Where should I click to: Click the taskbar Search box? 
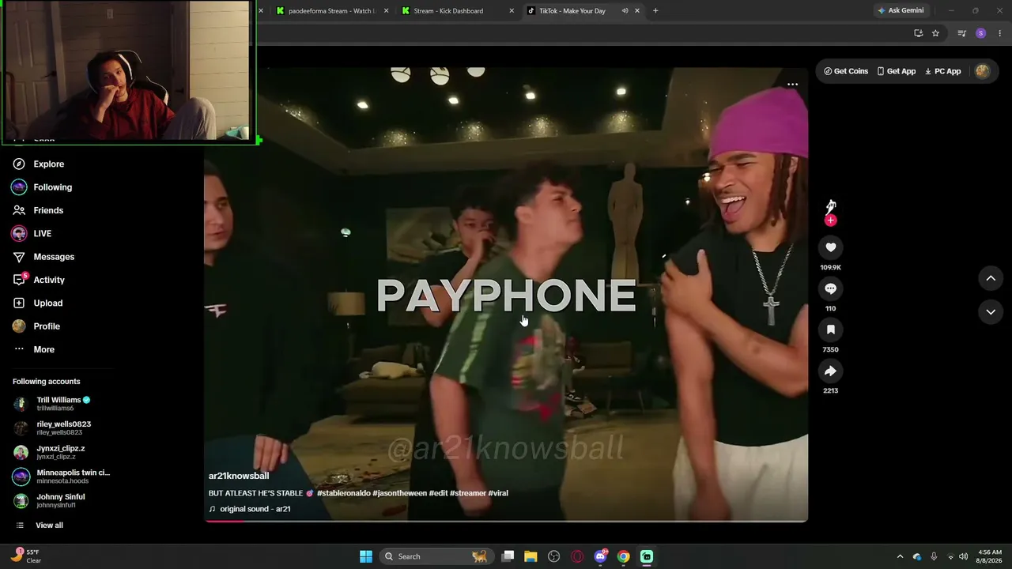click(436, 556)
